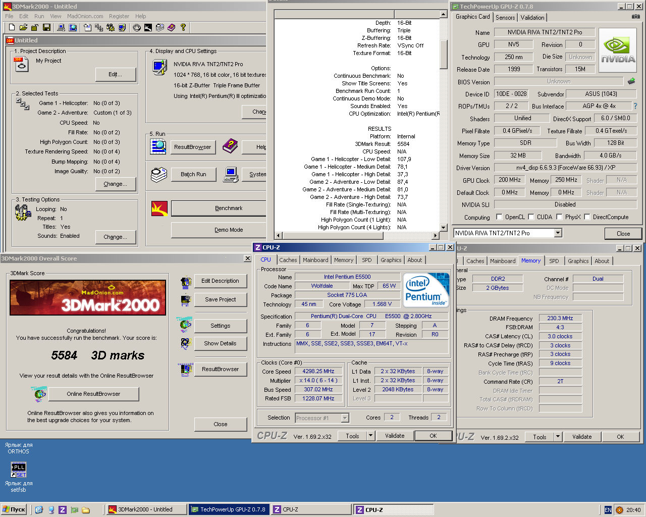Click the black benchmark bird toolbar icon
Viewport: 646px width, 517px height.
pos(148,27)
